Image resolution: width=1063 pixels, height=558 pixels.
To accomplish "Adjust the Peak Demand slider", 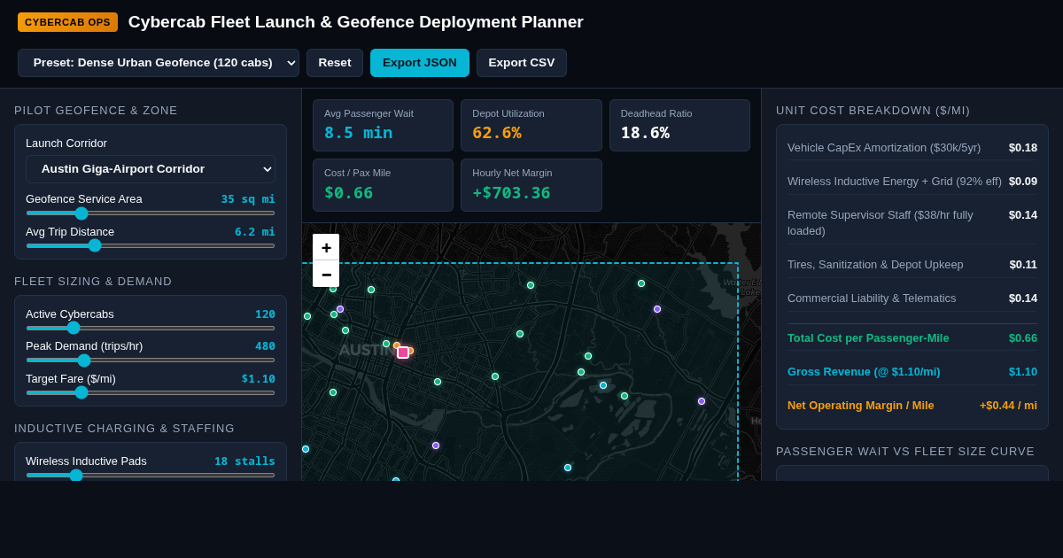I will pos(151,360).
